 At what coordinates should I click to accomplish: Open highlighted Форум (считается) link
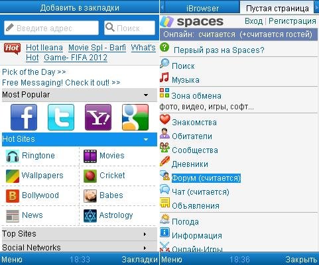pyautogui.click(x=206, y=178)
